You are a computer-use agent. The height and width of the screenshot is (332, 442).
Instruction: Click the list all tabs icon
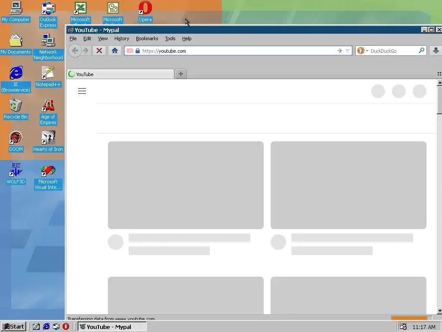point(439,74)
